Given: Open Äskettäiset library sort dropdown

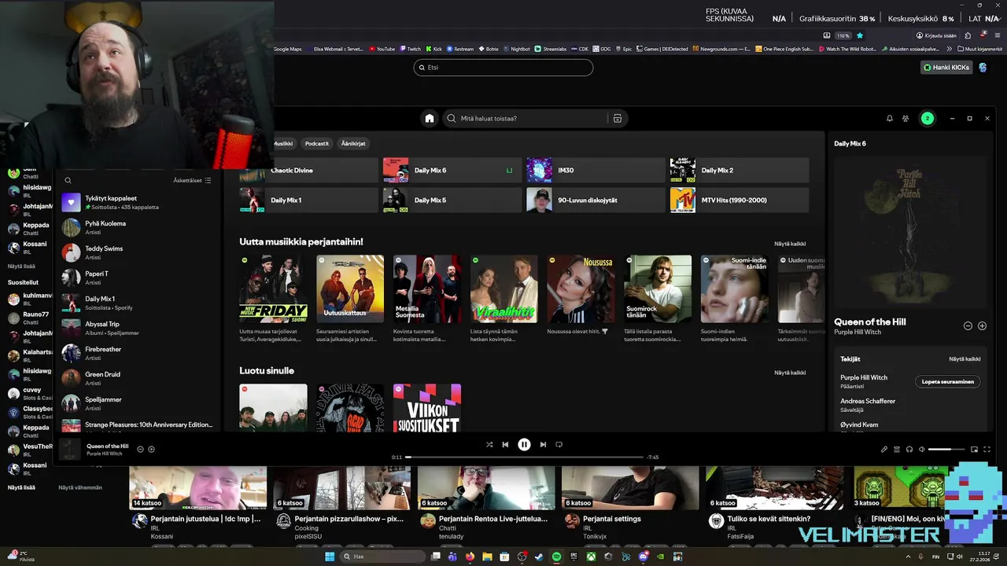Looking at the screenshot, I should [x=192, y=181].
